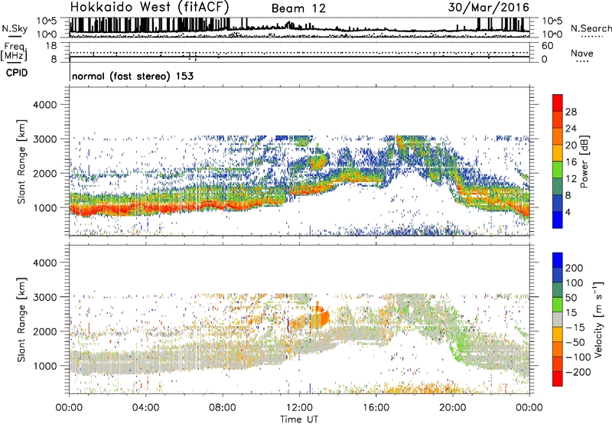Click the "60" Nave axis tick
The image size is (612, 424).
tap(547, 46)
